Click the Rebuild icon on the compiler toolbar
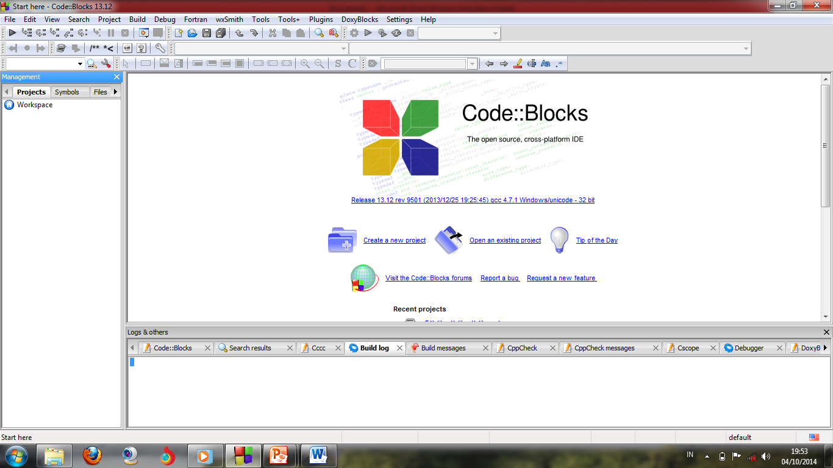 396,33
